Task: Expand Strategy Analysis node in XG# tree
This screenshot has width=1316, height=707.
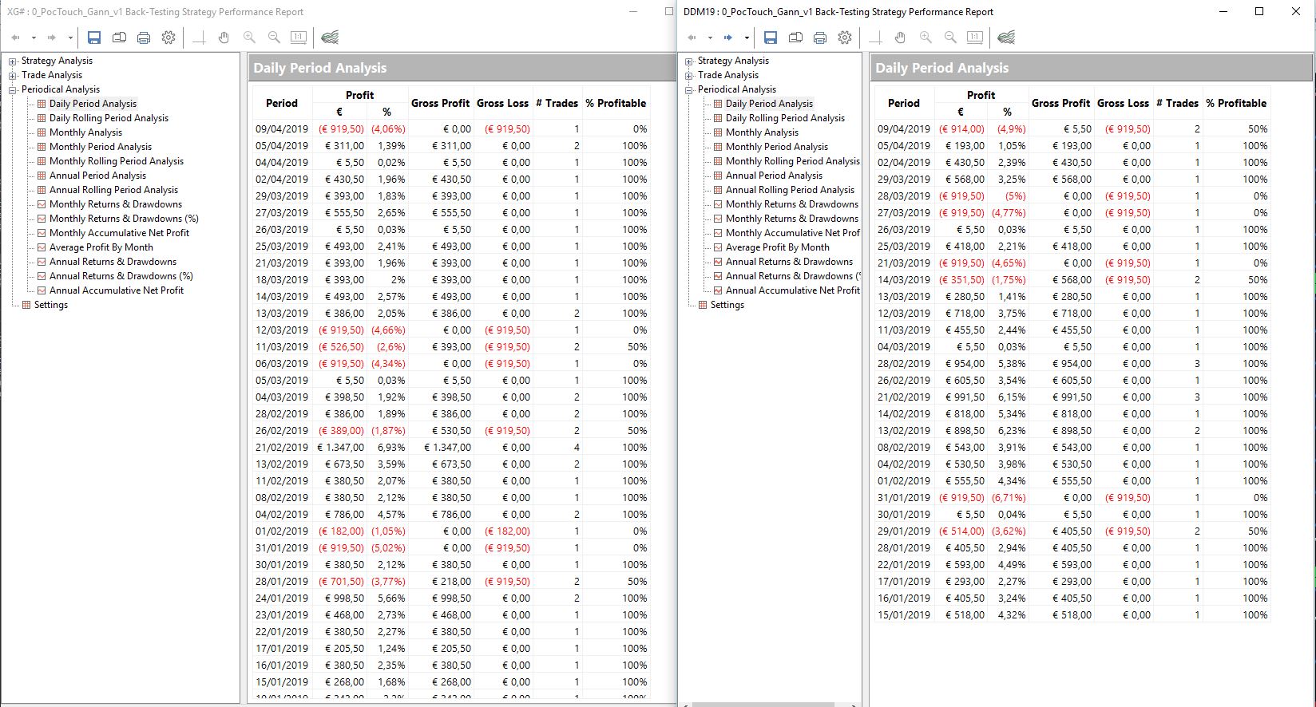Action: tap(13, 61)
